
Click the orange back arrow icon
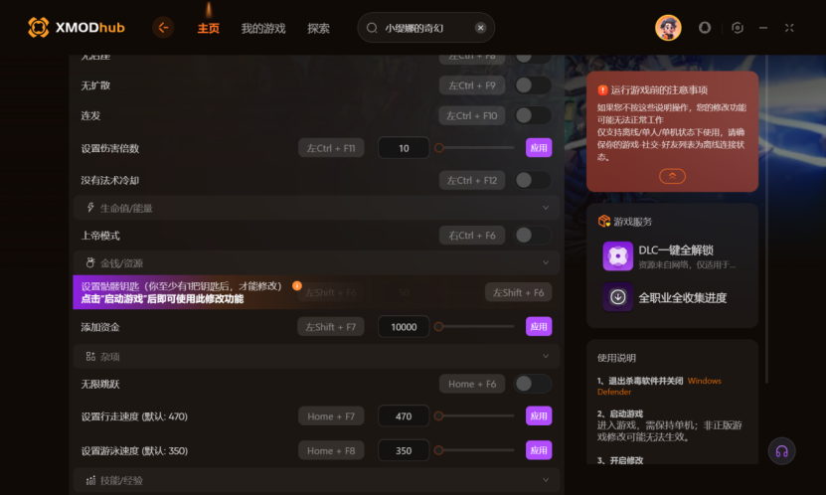[x=163, y=28]
